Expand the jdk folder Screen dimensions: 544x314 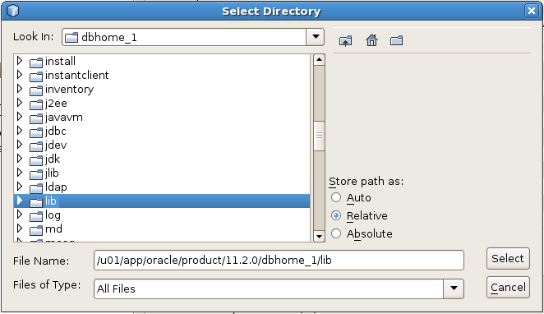tap(20, 159)
